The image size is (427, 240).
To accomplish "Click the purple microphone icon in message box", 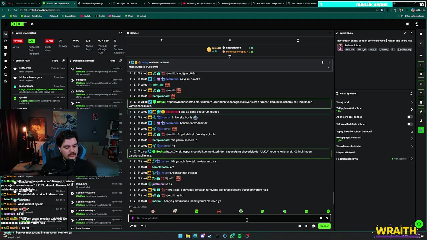I will 133,218.
